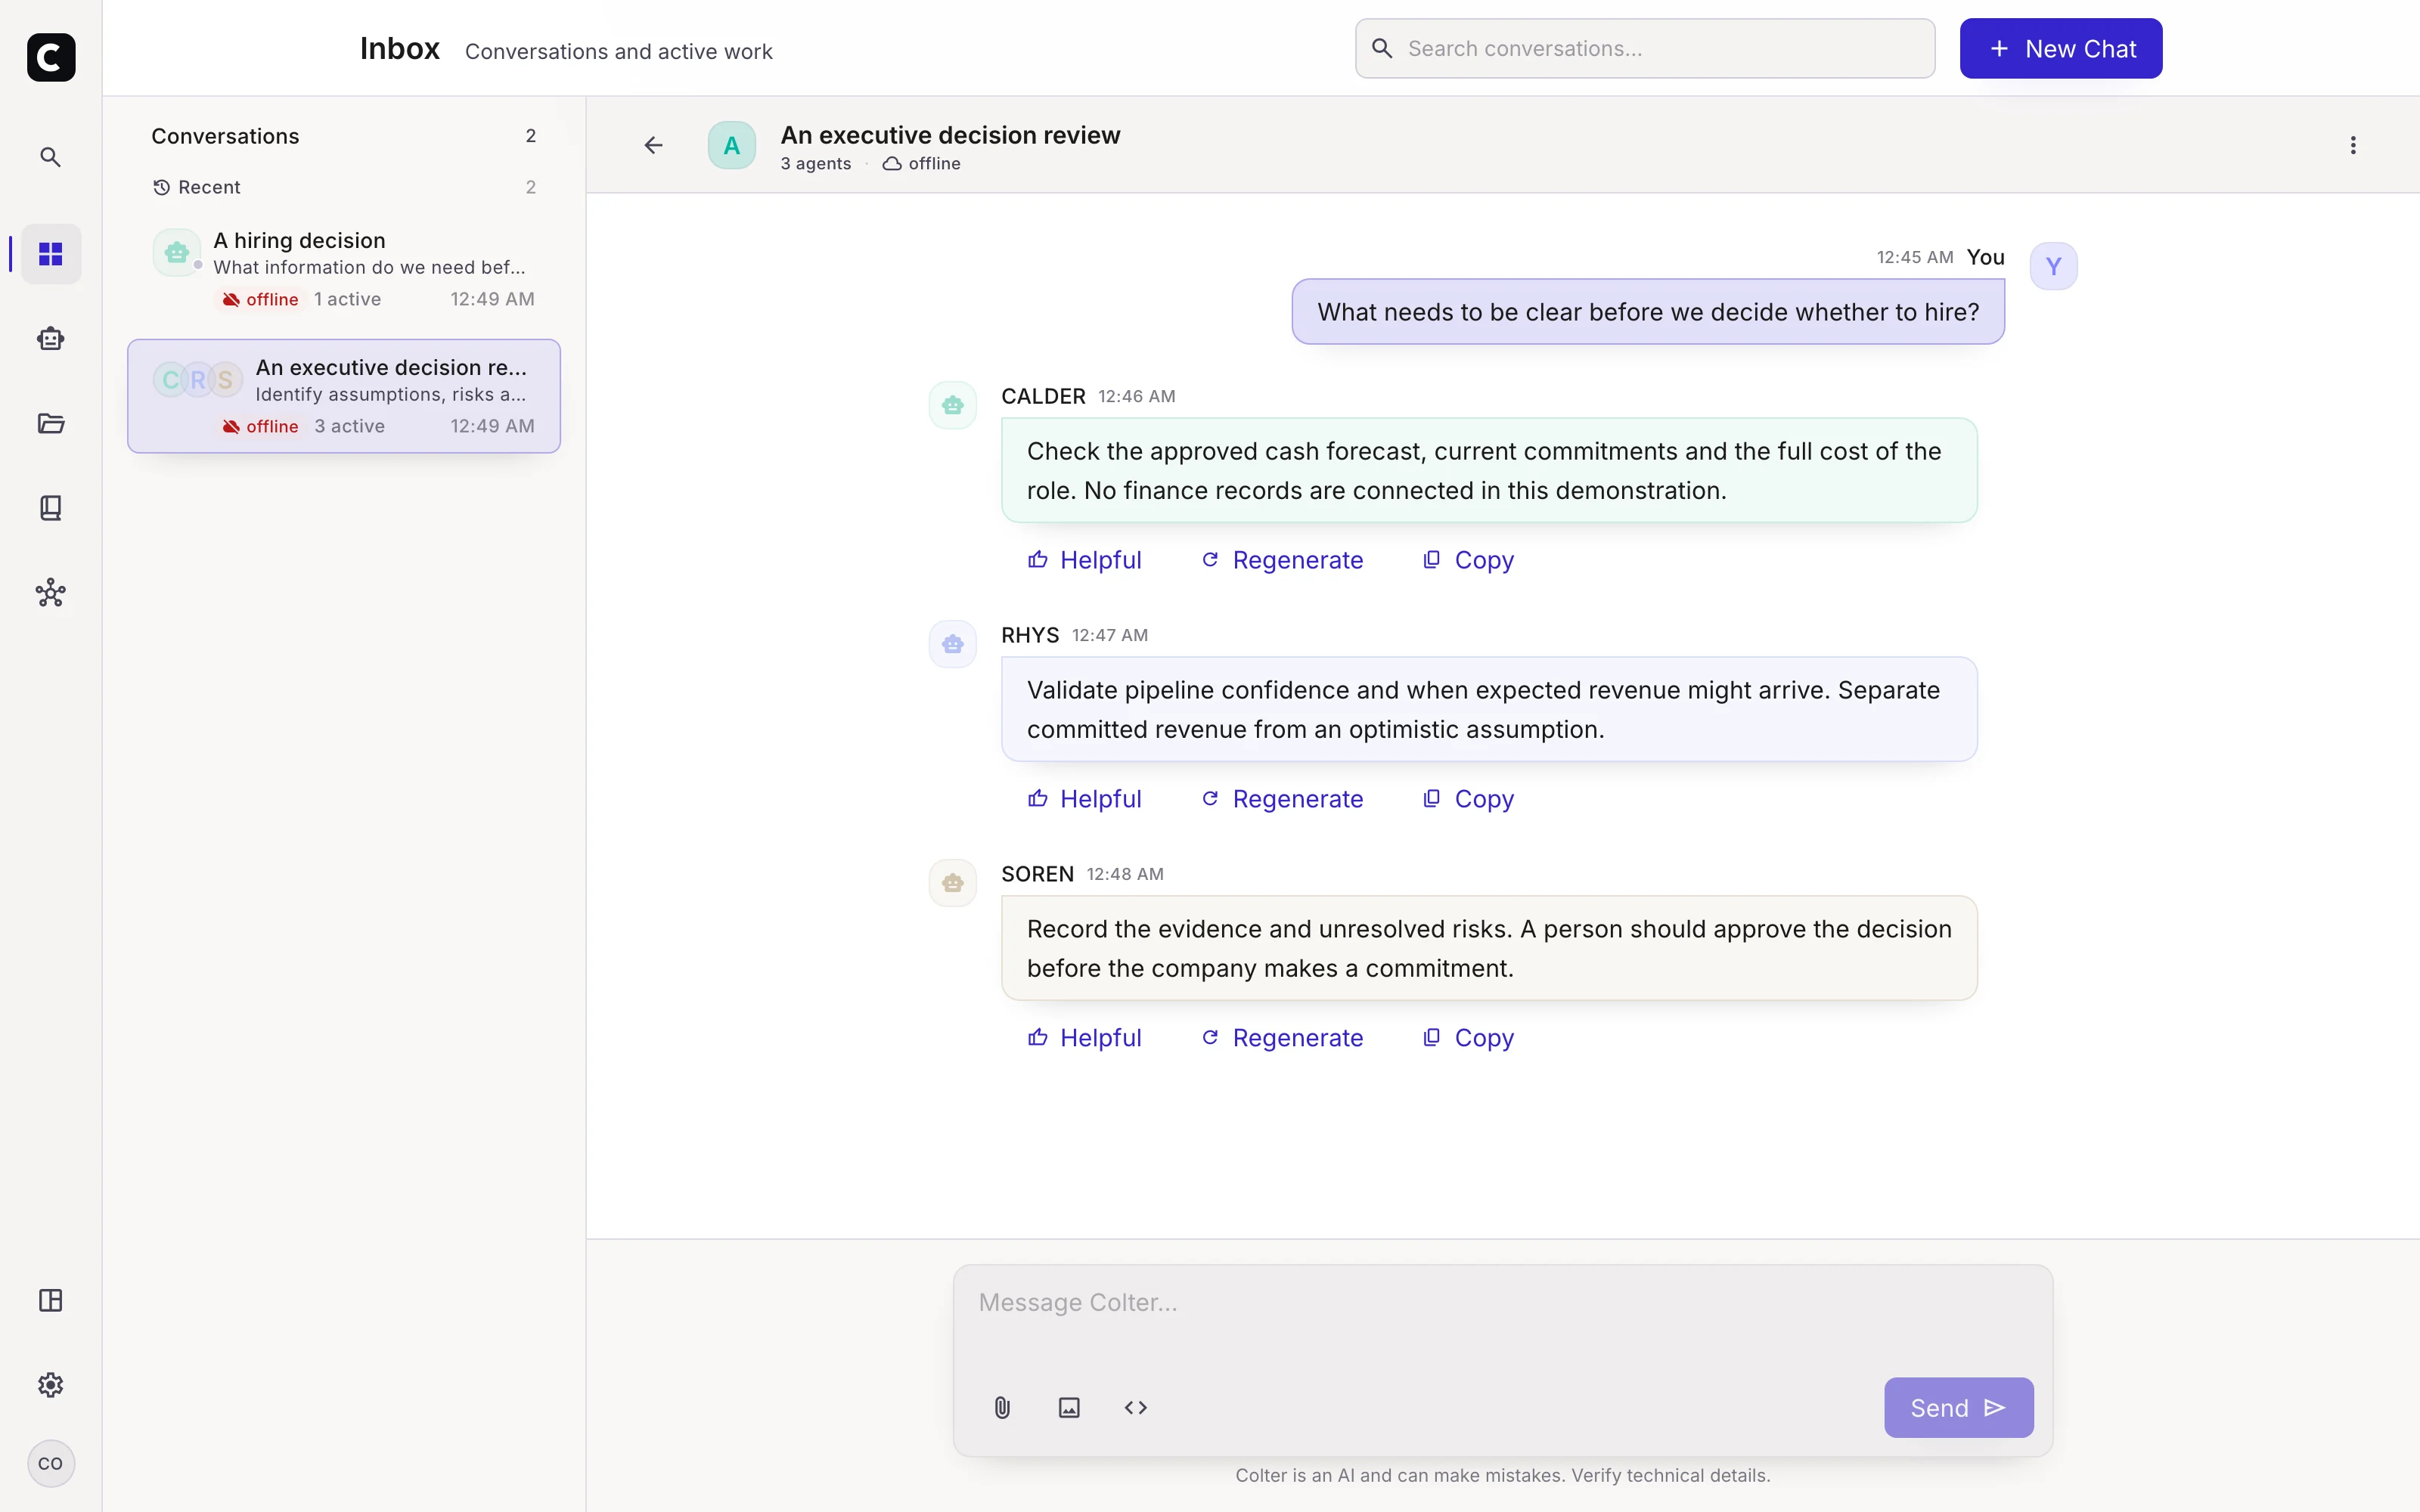Click the New Chat button
Image resolution: width=2420 pixels, height=1512 pixels.
pyautogui.click(x=2061, y=48)
